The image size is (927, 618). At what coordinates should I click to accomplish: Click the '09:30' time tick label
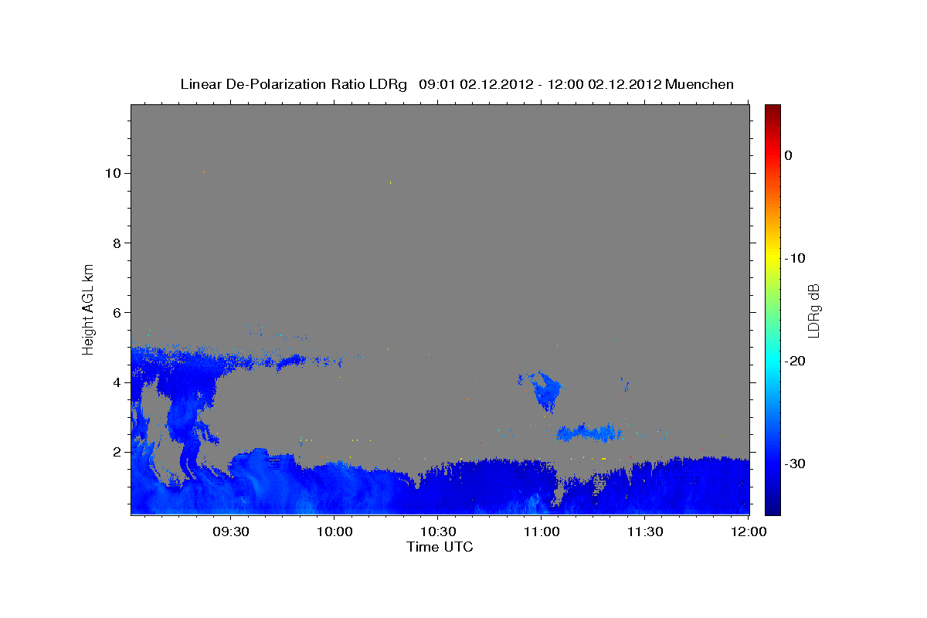pyautogui.click(x=230, y=532)
